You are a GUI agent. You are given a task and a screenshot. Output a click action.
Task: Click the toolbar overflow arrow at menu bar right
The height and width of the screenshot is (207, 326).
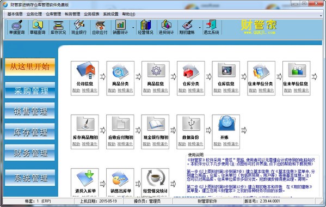point(321,16)
